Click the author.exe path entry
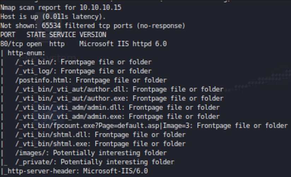Image resolution: width=291 pixels, height=177 pixels. (72, 98)
